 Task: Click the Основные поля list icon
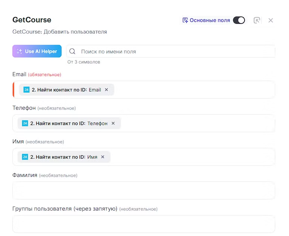point(185,20)
